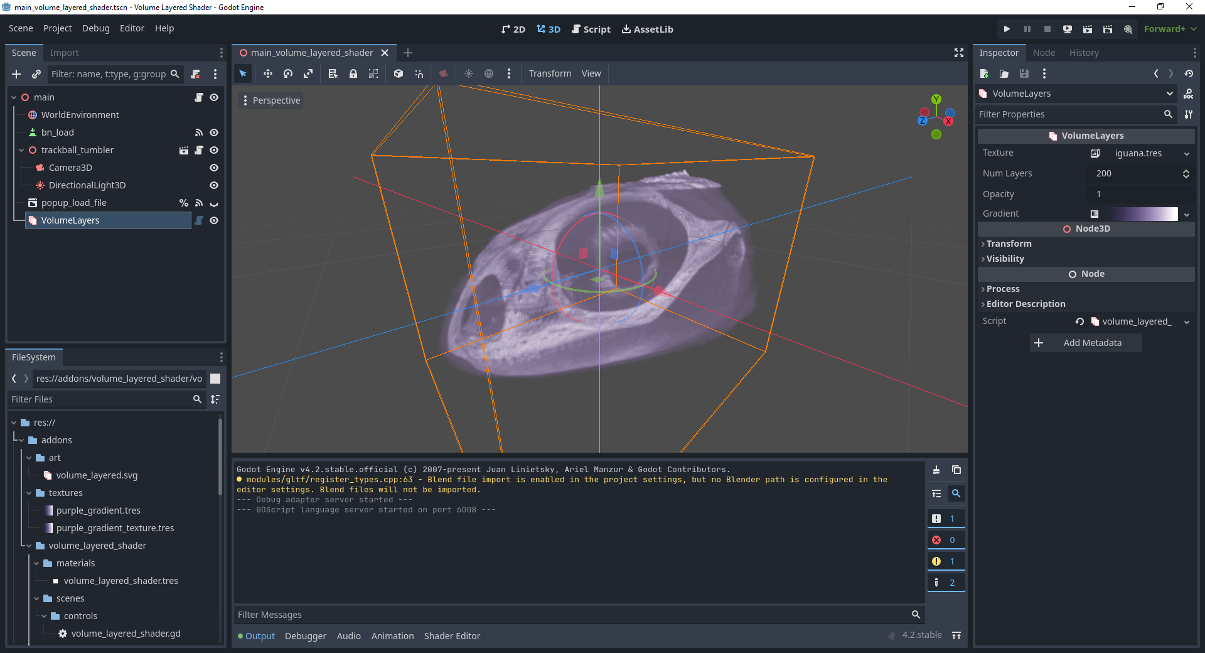1205x653 pixels.
Task: Collapse trackball_tumbler children
Action: pos(21,150)
